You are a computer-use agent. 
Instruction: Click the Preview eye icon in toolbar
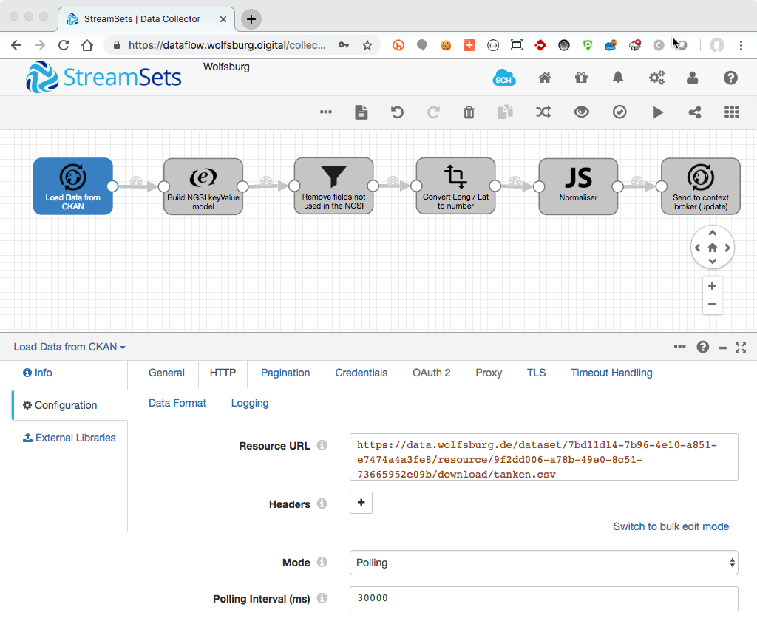[x=582, y=112]
